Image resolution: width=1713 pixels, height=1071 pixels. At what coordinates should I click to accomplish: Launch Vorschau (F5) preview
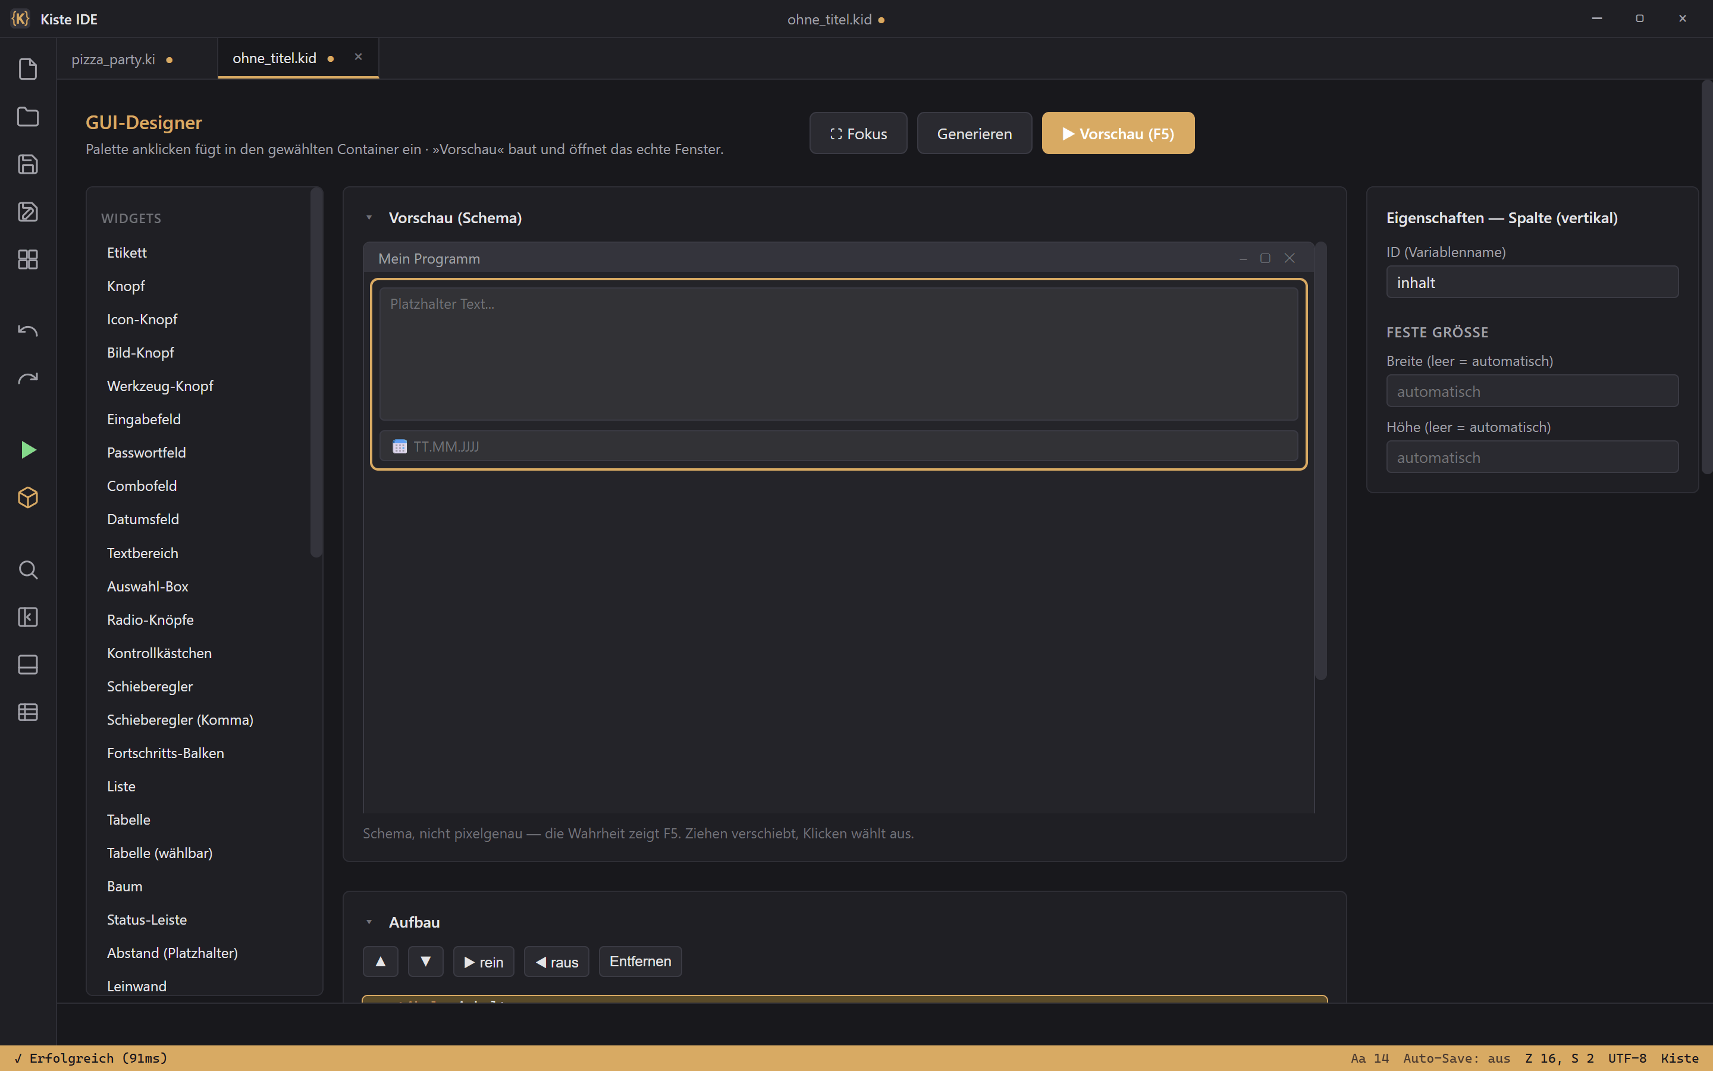1118,133
